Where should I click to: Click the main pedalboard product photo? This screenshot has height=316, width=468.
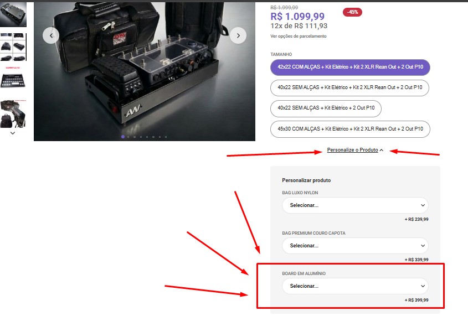point(145,71)
